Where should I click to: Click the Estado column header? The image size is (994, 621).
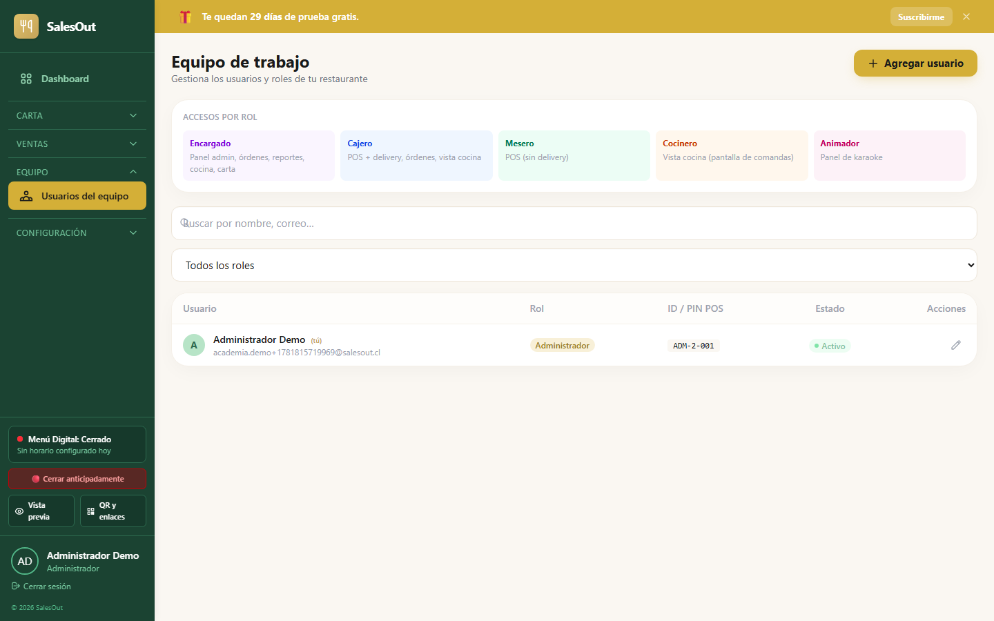click(830, 308)
